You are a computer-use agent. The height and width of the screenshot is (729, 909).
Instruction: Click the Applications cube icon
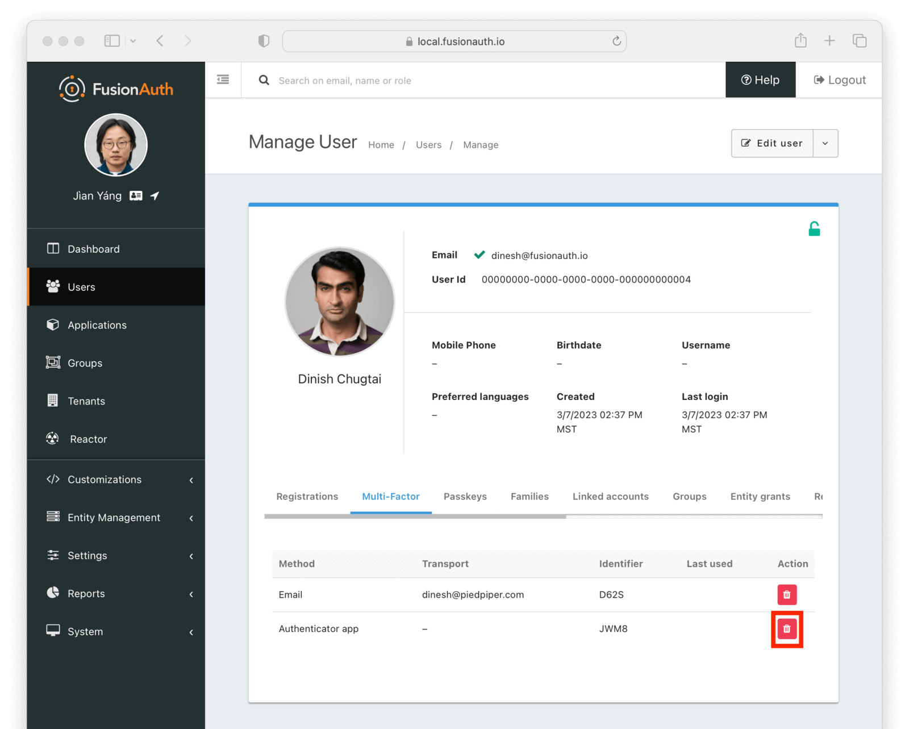[53, 324]
